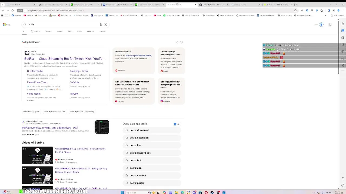Click the eBay bookmark
Viewport: 346px width, 194px height.
(x=53, y=15)
